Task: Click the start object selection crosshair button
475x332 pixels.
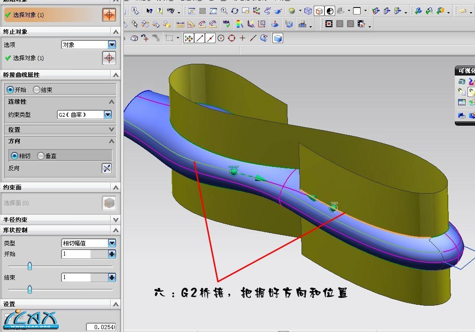Action: [x=109, y=15]
